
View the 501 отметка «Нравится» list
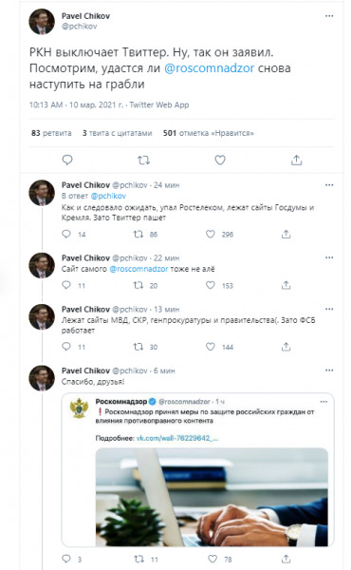[209, 133]
